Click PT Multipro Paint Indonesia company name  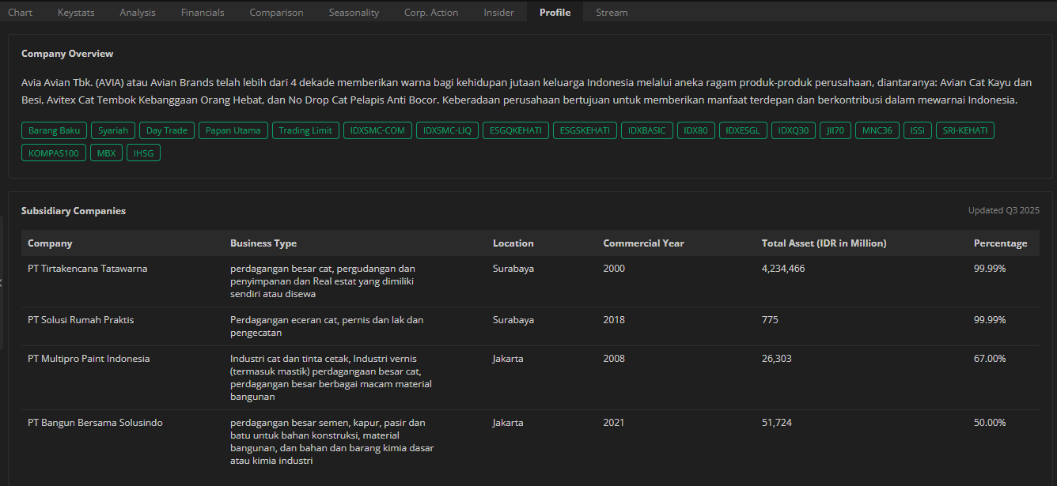pos(89,359)
